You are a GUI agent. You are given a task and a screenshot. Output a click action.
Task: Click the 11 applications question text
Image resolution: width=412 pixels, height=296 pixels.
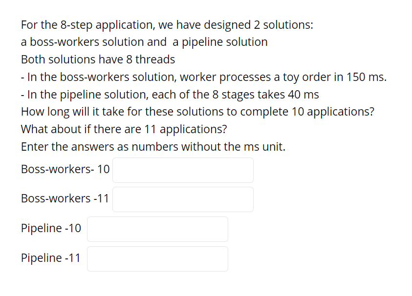click(124, 129)
